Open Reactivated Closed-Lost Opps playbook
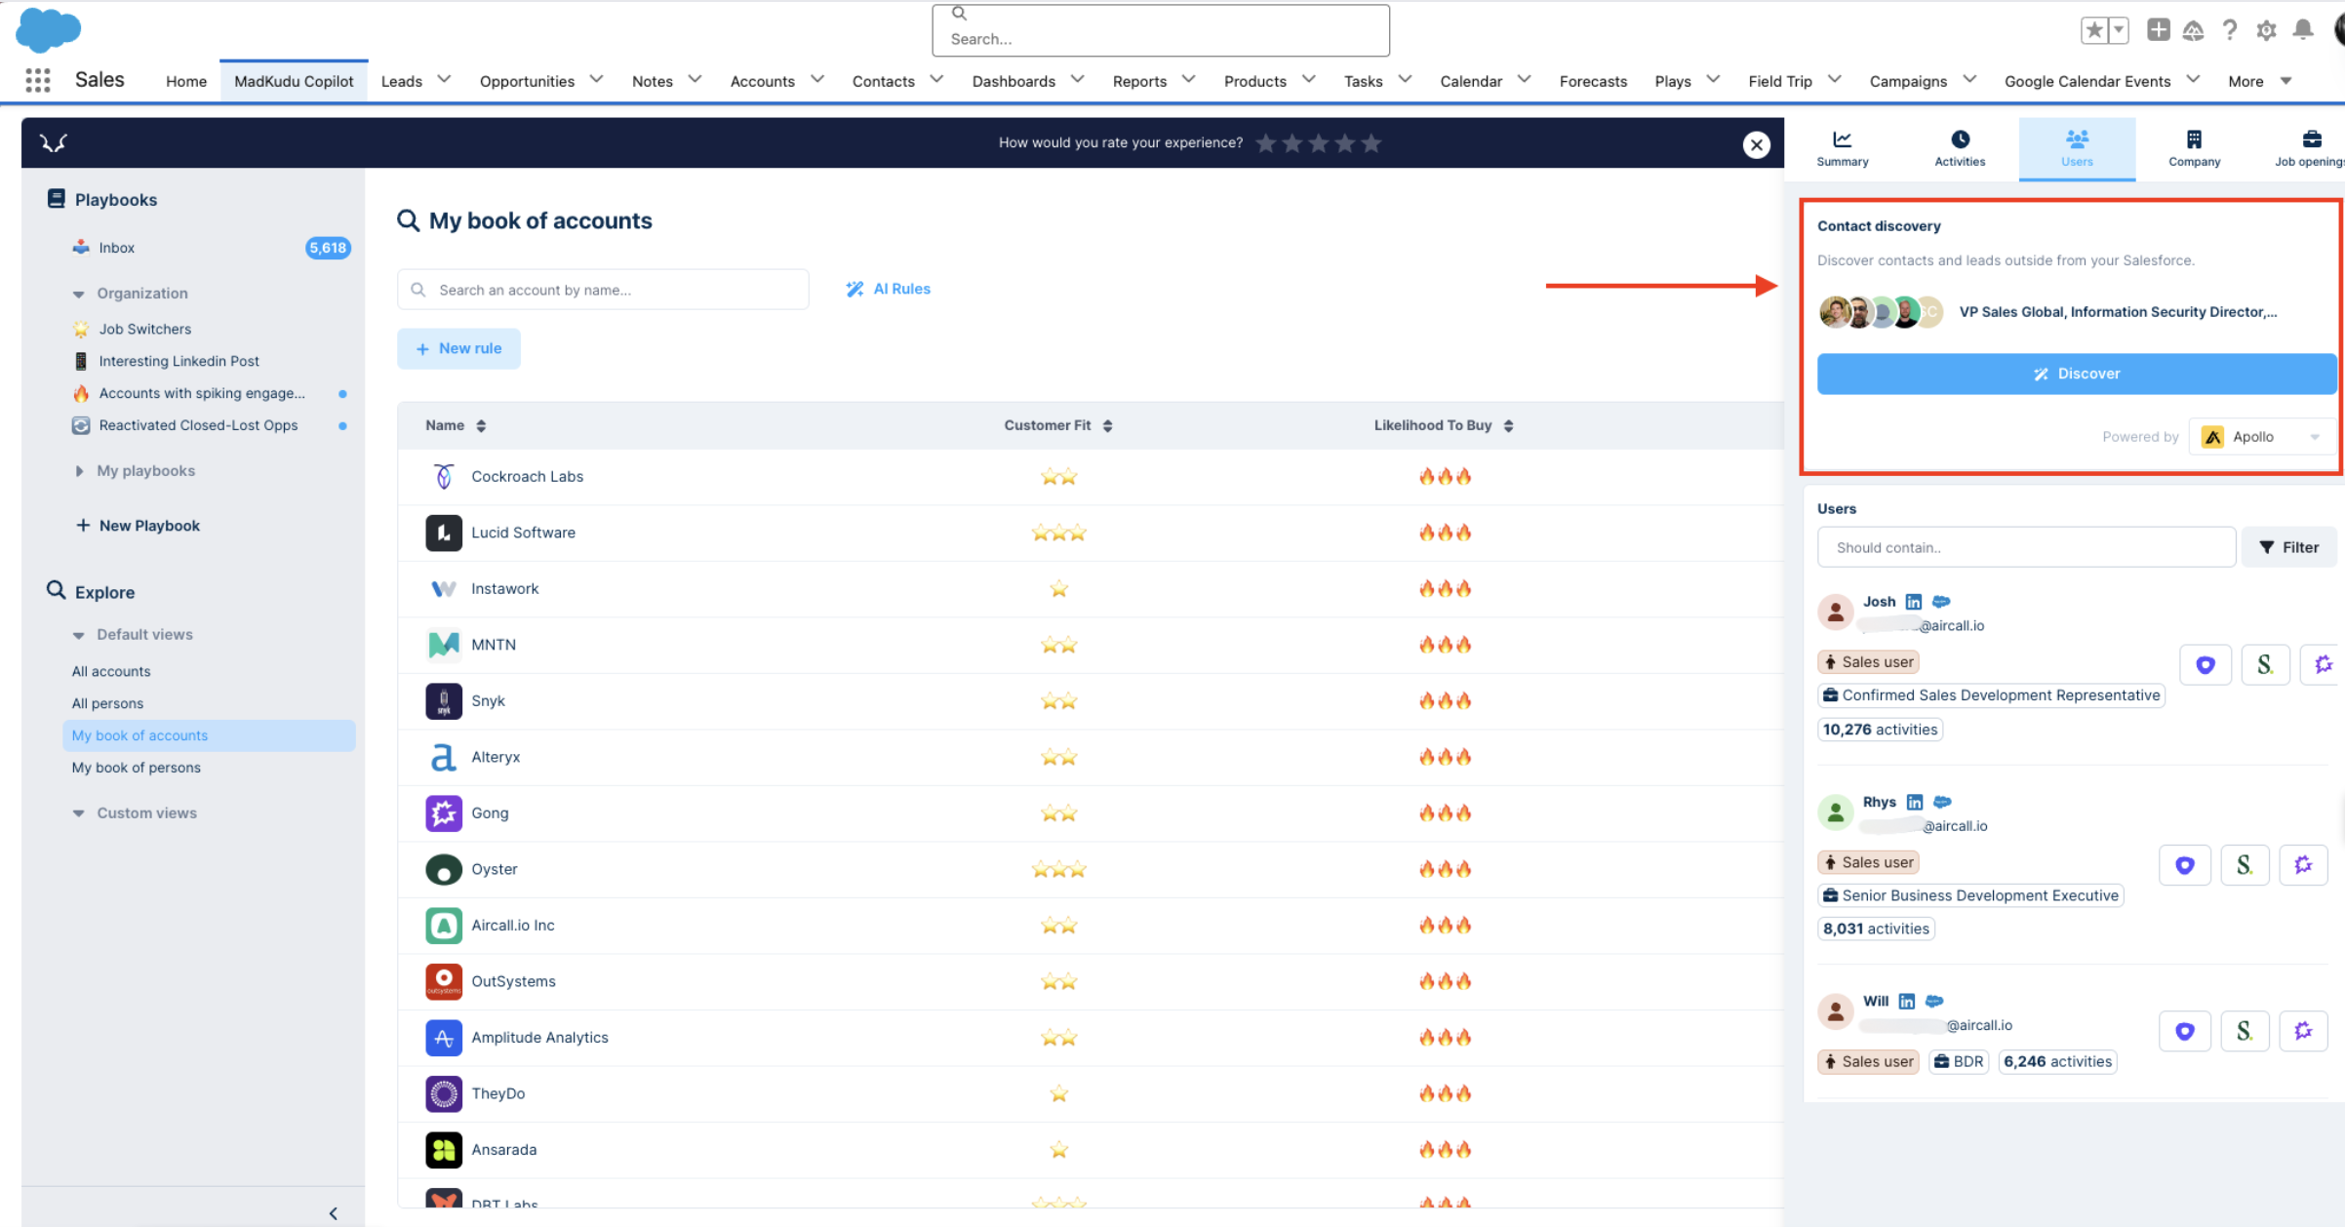The image size is (2345, 1227). pyautogui.click(x=198, y=425)
